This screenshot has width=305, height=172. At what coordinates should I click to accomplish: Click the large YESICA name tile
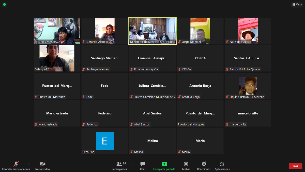200,58
